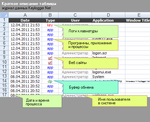150x122 pixels.
Task: Select the 'app' cell in row 8
Action: pos(50,53)
